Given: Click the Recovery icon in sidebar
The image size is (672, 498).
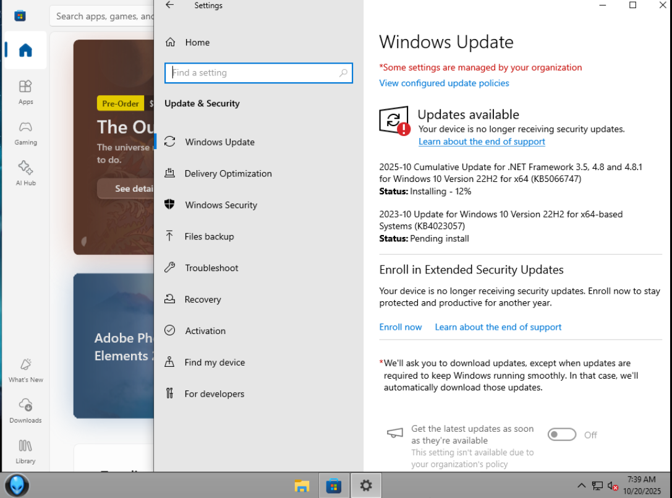Looking at the screenshot, I should (x=170, y=299).
